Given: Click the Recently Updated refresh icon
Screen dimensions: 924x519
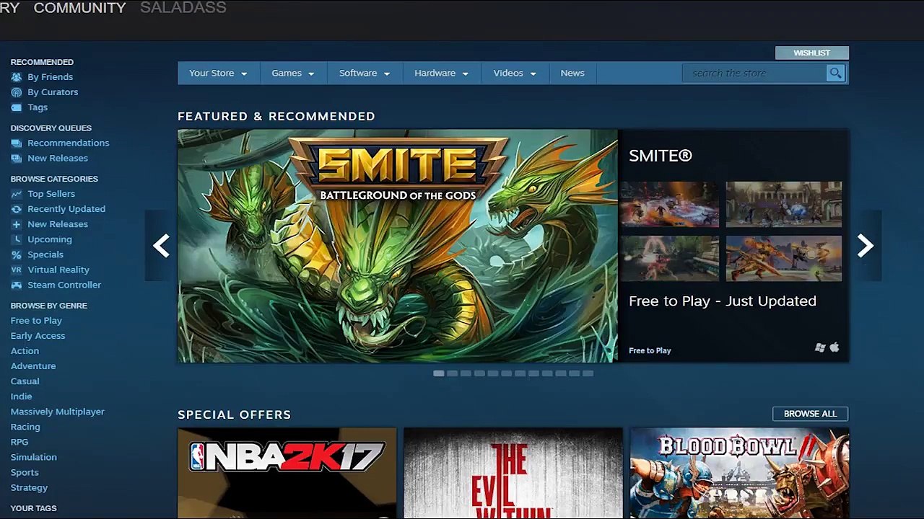Looking at the screenshot, I should 16,209.
